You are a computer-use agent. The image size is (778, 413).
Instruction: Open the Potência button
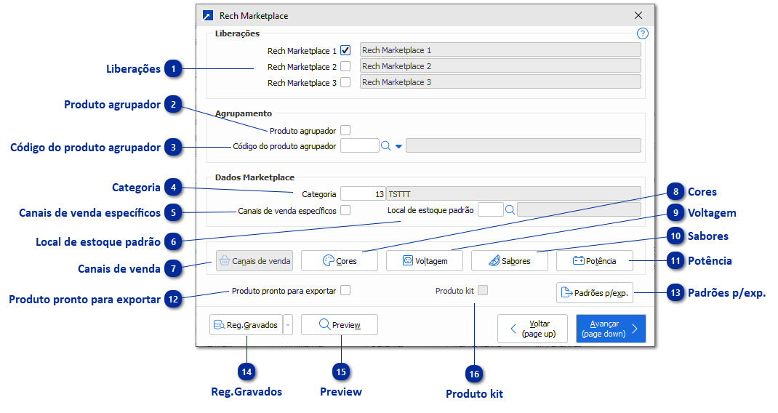point(595,260)
